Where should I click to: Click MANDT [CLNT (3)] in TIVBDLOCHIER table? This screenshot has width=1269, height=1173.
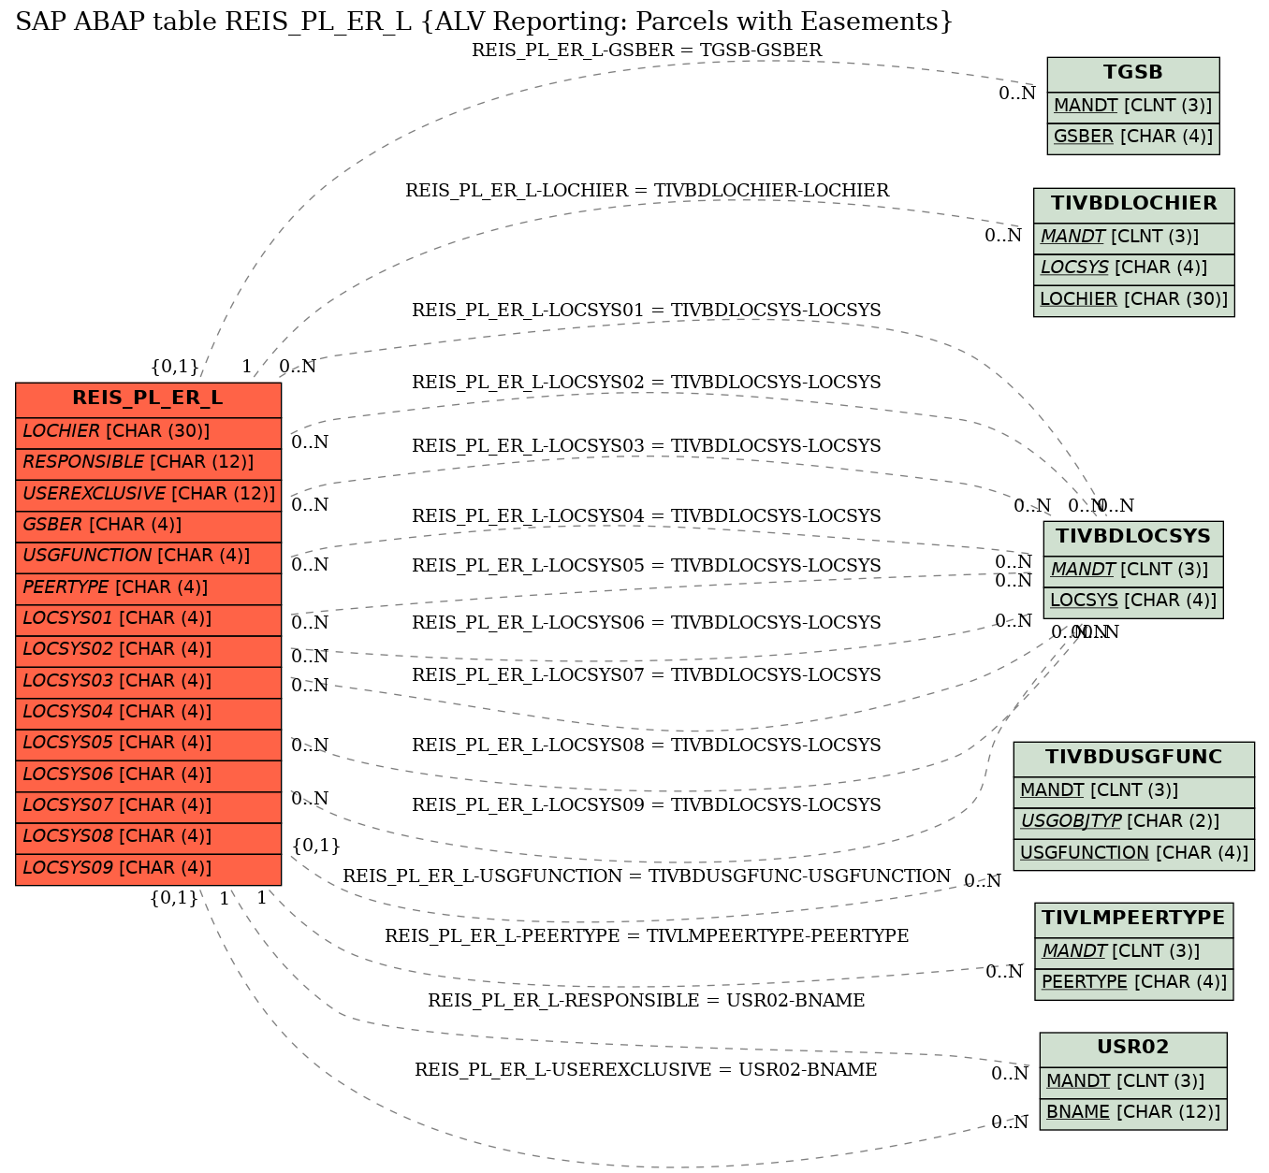click(1134, 238)
